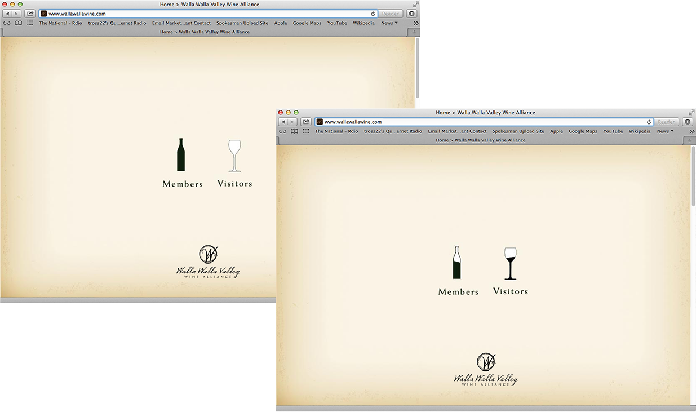The height and width of the screenshot is (412, 696).
Task: Click the Reader button in front window
Action: pos(667,122)
